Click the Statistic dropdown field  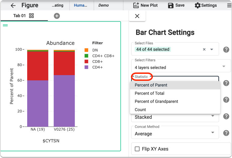click(x=175, y=79)
